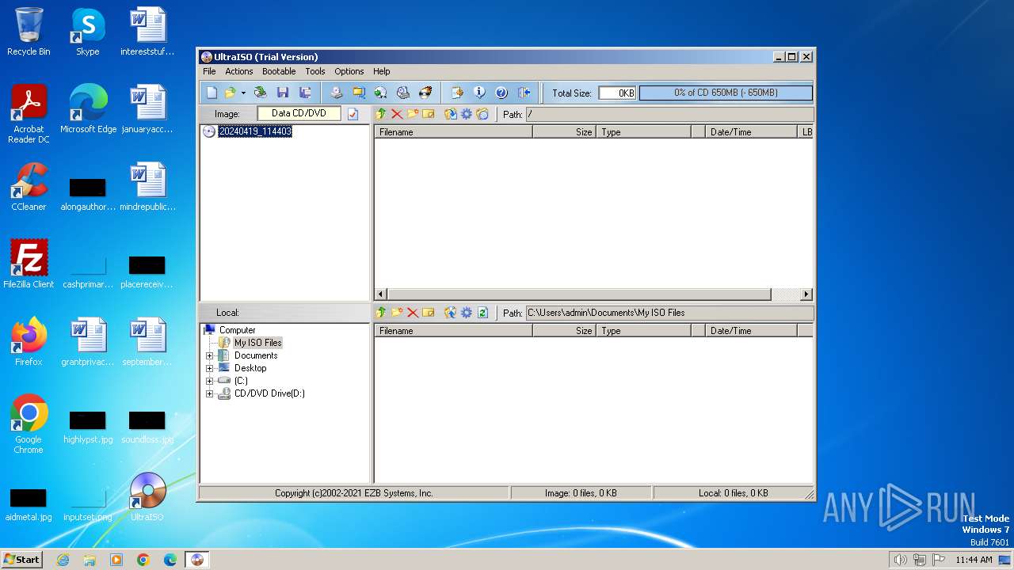Select My ISO Files folder in tree
The image size is (1014, 570).
(x=257, y=343)
